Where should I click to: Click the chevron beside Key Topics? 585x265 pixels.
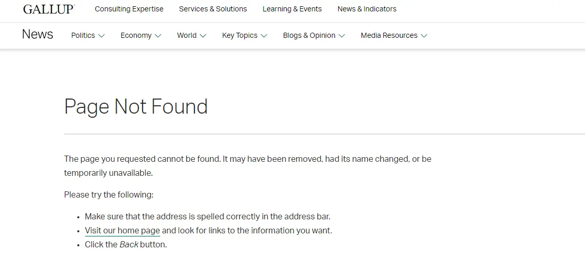pos(264,36)
